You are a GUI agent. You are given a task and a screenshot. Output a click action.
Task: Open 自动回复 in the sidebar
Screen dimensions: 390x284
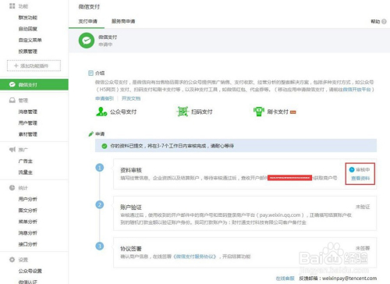(28, 29)
